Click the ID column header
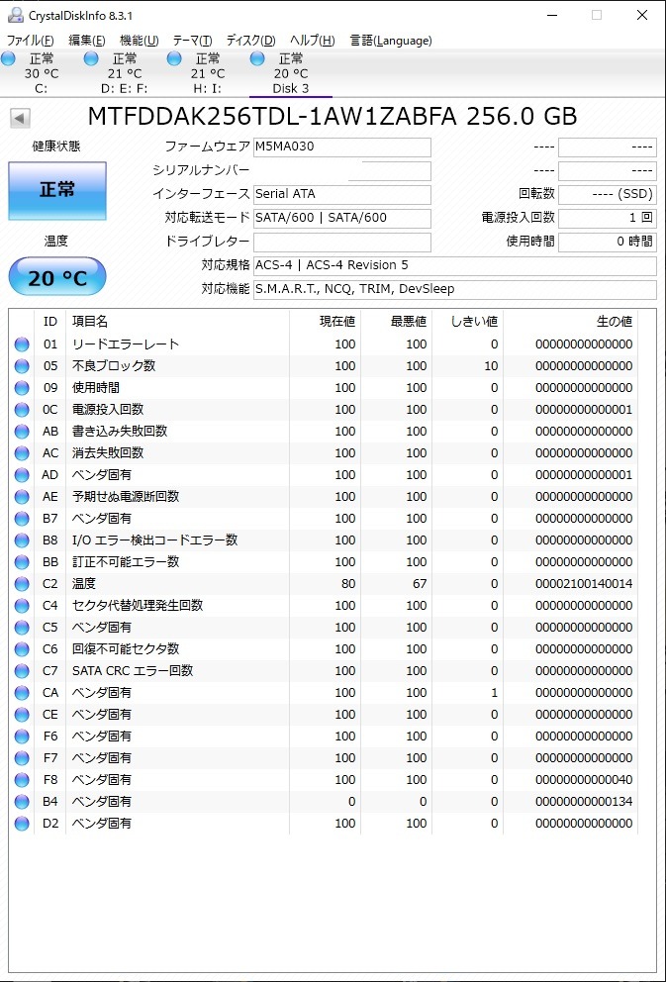This screenshot has width=666, height=982. click(x=50, y=322)
